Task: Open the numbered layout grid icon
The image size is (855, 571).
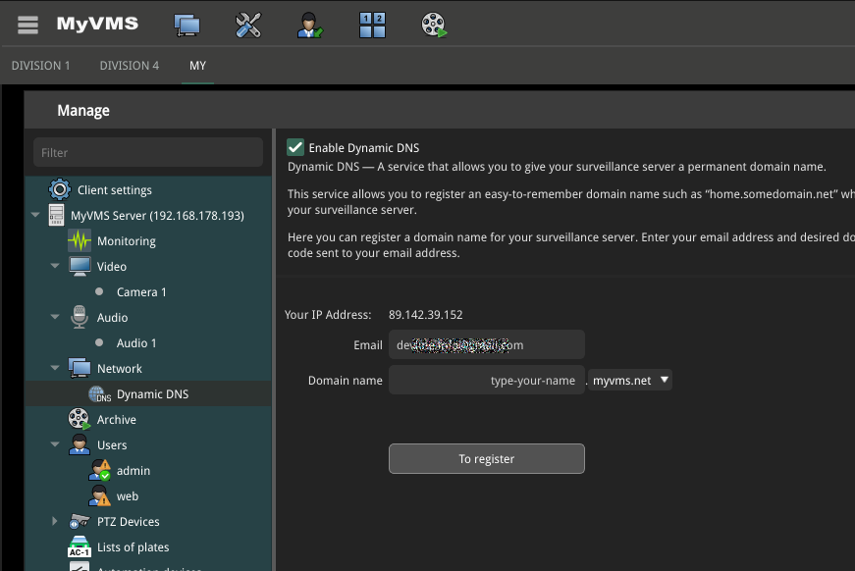Action: (372, 25)
